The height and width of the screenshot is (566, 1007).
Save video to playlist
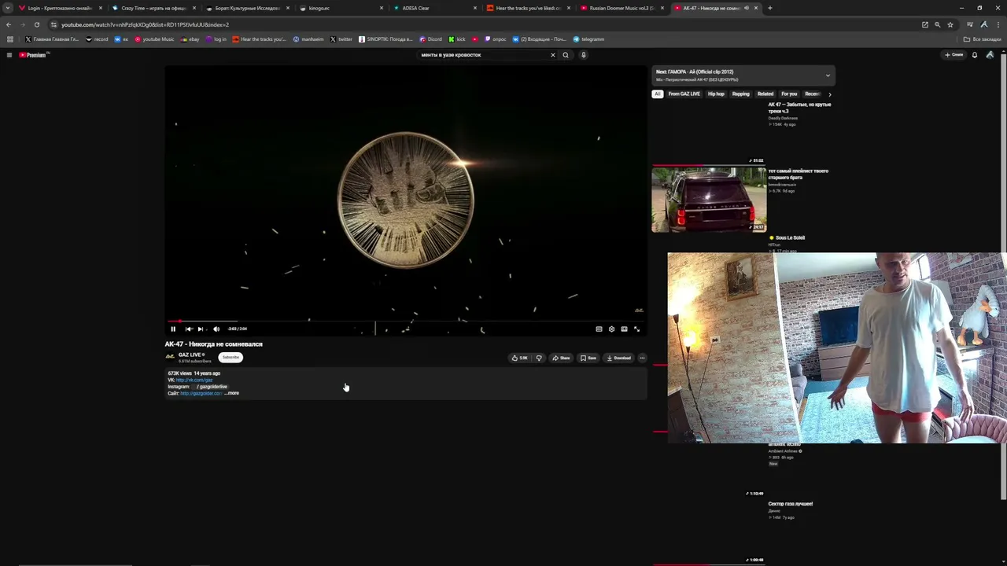(x=588, y=358)
